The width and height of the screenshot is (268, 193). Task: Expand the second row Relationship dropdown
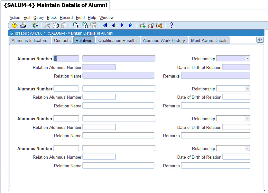coord(247,89)
